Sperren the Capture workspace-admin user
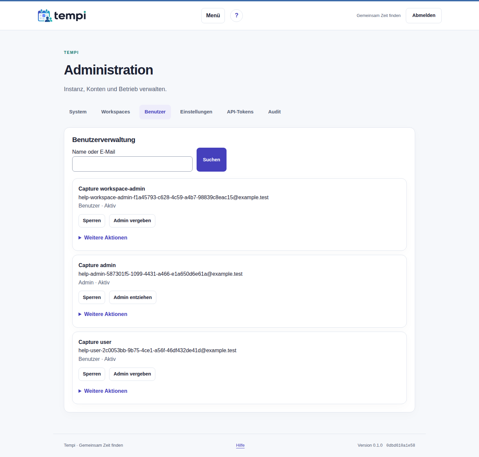The height and width of the screenshot is (457, 479). (92, 221)
